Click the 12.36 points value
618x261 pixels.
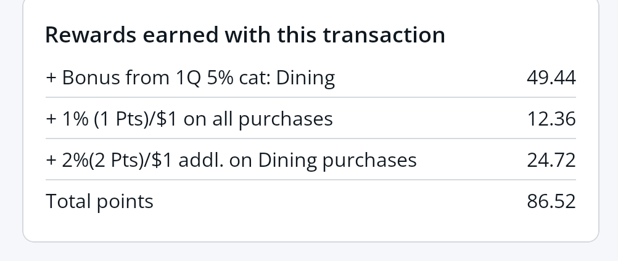point(551,119)
